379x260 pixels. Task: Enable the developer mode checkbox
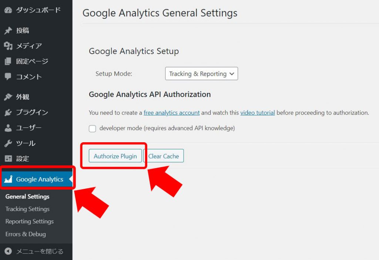[92, 129]
